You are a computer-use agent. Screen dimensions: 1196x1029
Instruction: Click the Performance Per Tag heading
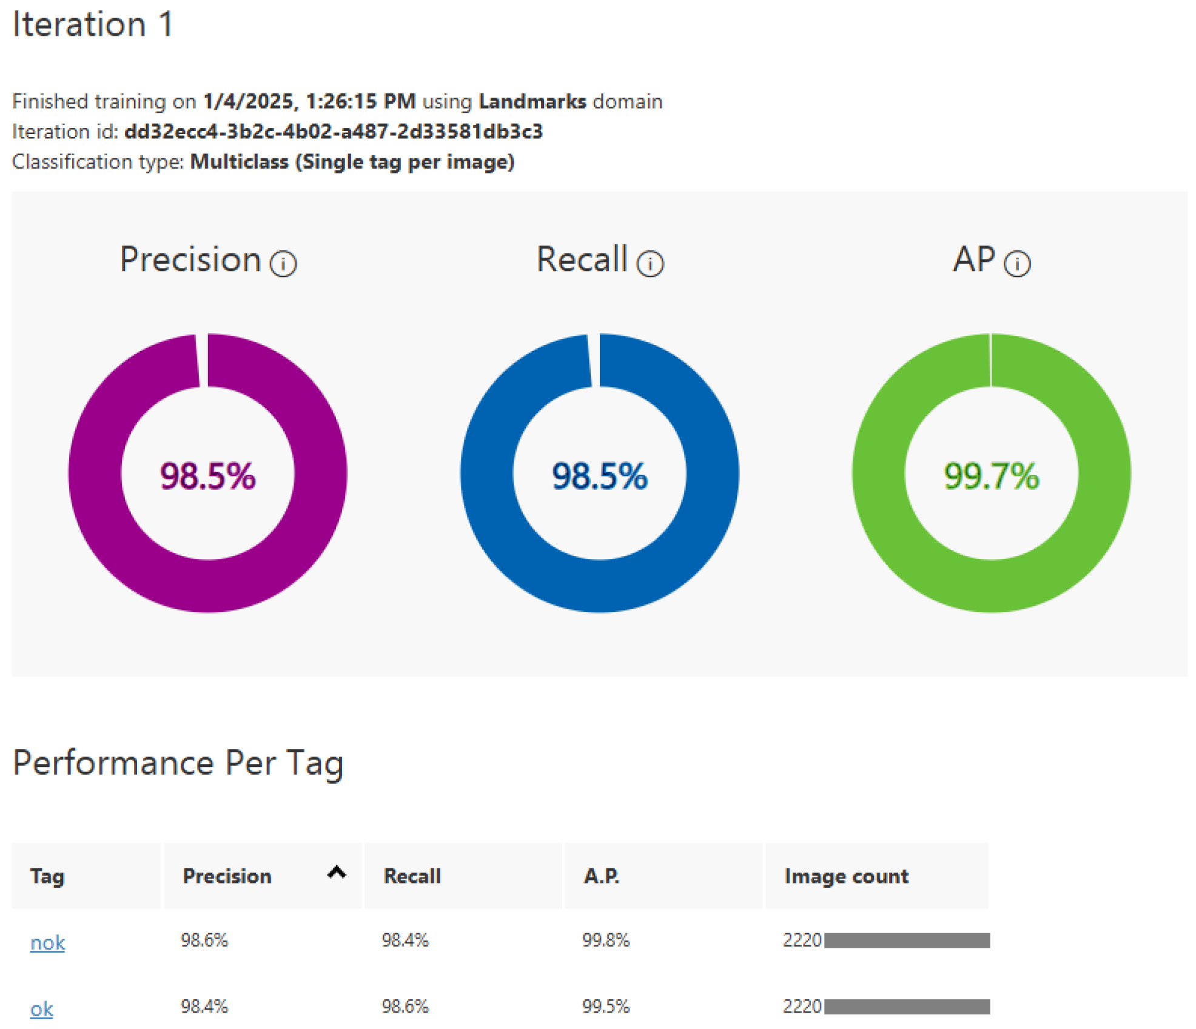click(178, 762)
